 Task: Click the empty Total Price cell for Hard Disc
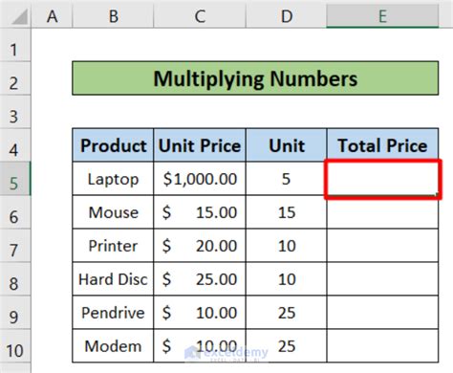(x=382, y=279)
